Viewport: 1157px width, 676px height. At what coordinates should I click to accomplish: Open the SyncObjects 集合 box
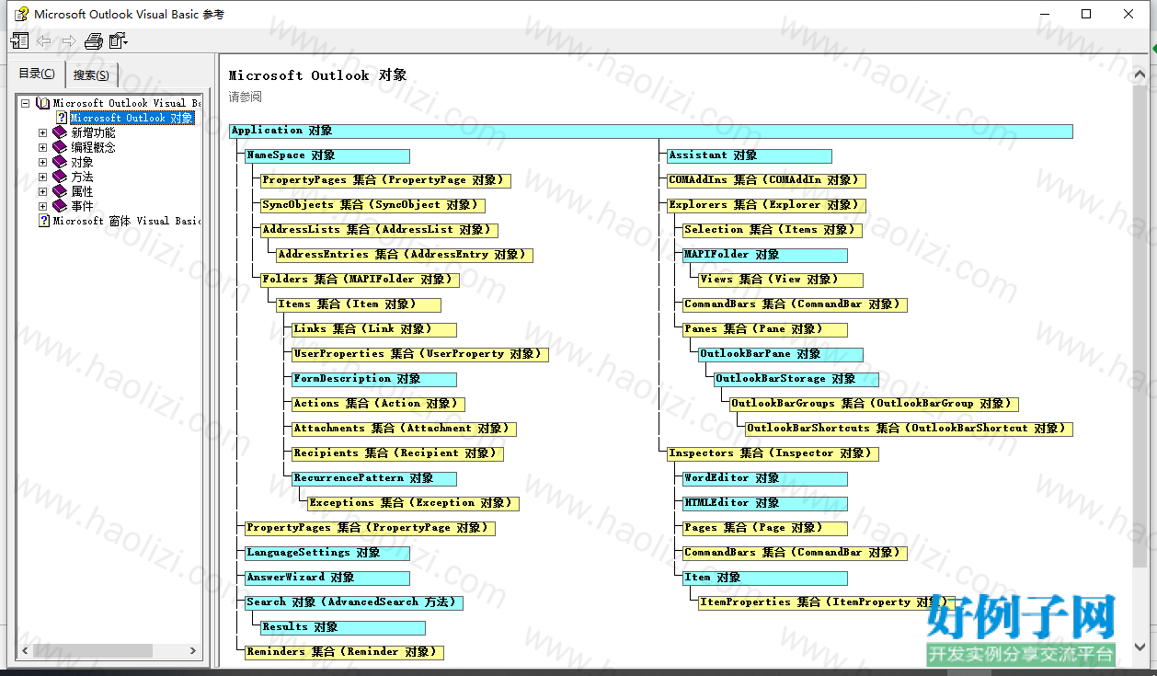[372, 205]
